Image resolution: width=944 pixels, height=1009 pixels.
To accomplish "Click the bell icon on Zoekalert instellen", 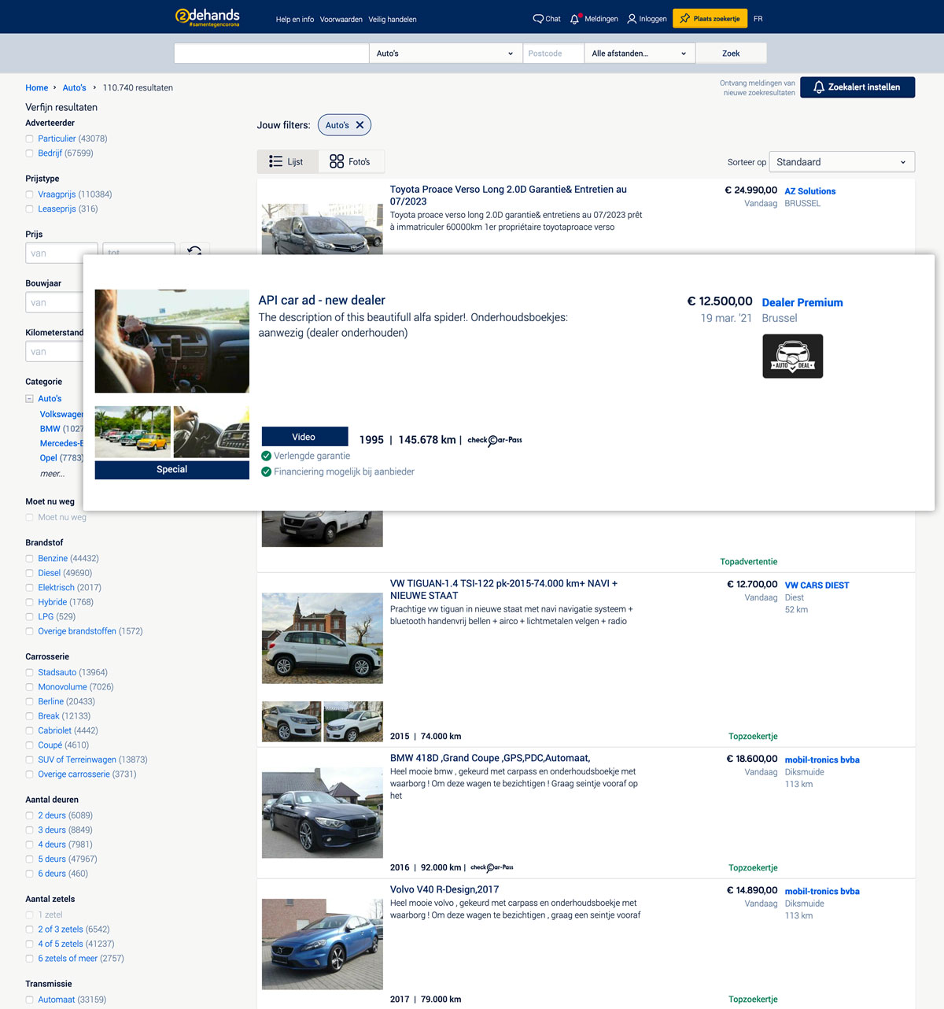I will click(x=819, y=87).
